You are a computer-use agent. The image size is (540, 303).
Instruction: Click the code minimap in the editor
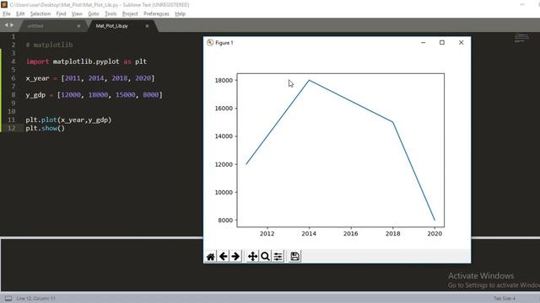point(521,38)
